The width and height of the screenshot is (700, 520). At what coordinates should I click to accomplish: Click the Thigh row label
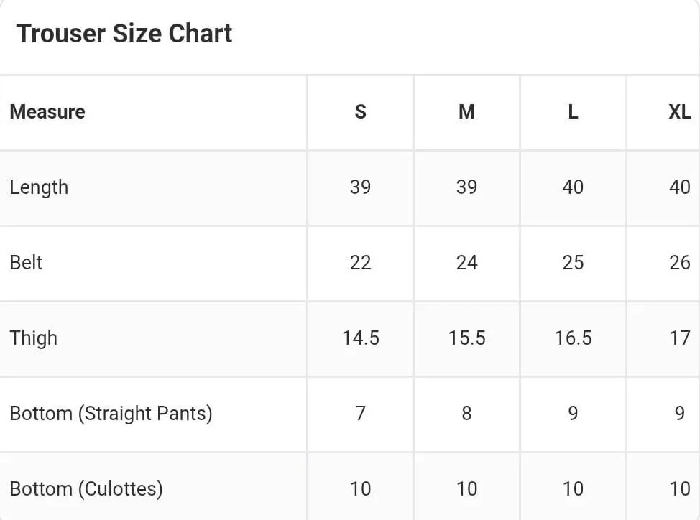click(34, 338)
